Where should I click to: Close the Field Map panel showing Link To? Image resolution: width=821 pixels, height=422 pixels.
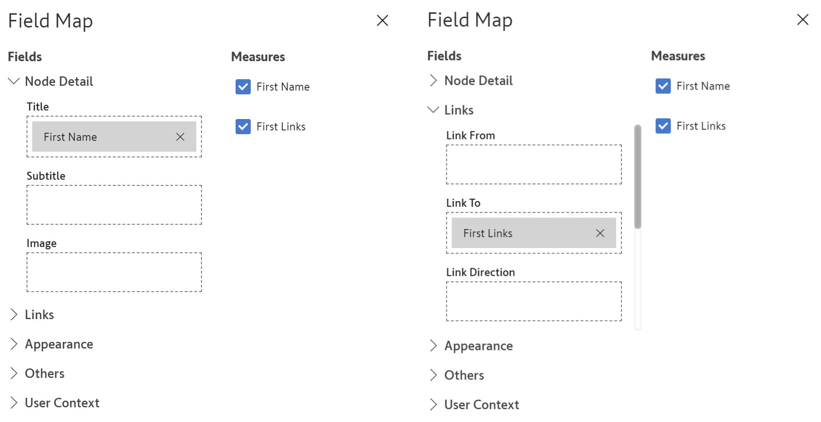click(x=803, y=19)
